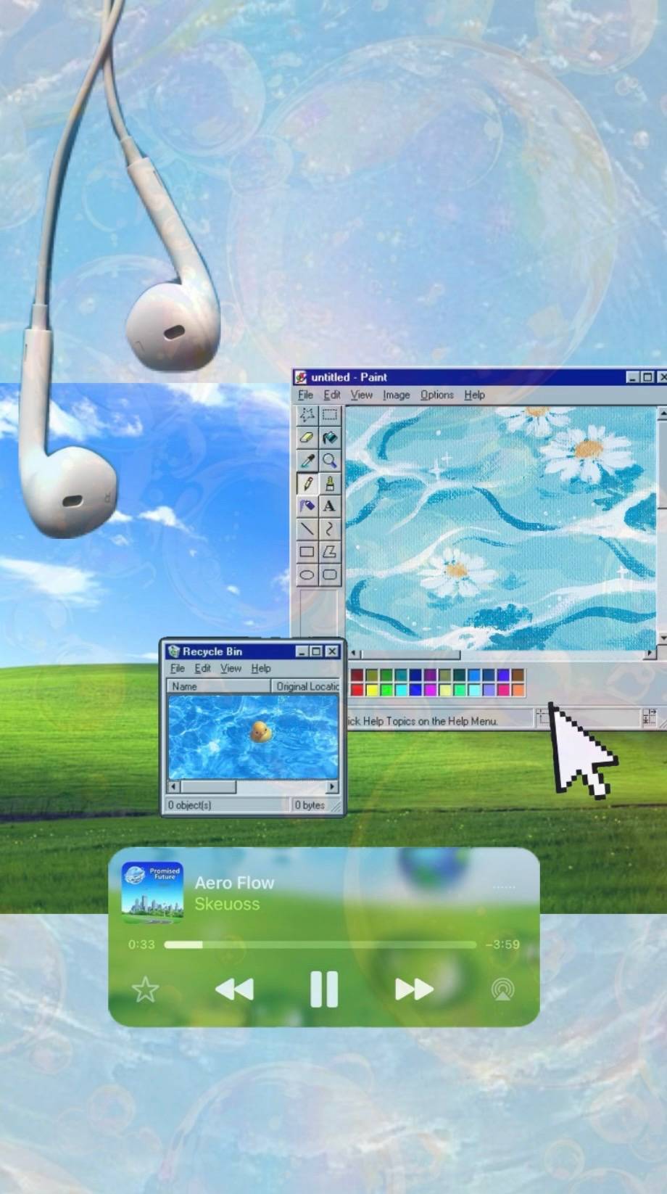Pick the maroon dark red swatch

[x=357, y=675]
